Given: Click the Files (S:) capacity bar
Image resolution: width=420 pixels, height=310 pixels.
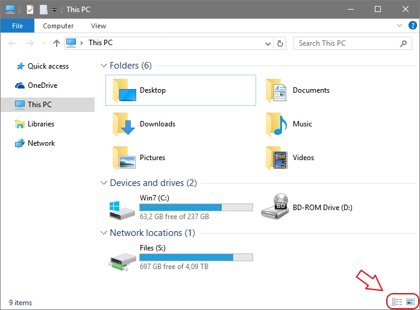Looking at the screenshot, I should click(196, 257).
